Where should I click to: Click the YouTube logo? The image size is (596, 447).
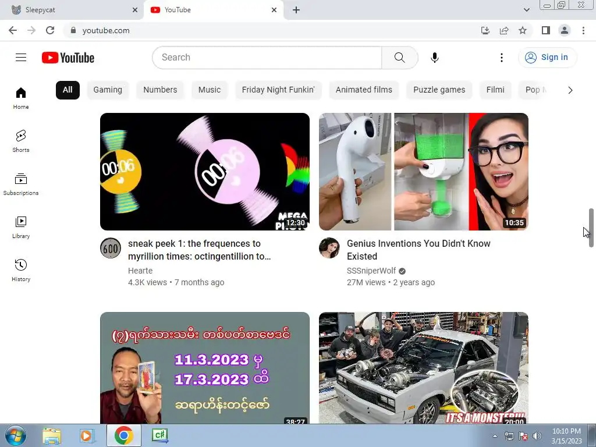(68, 58)
